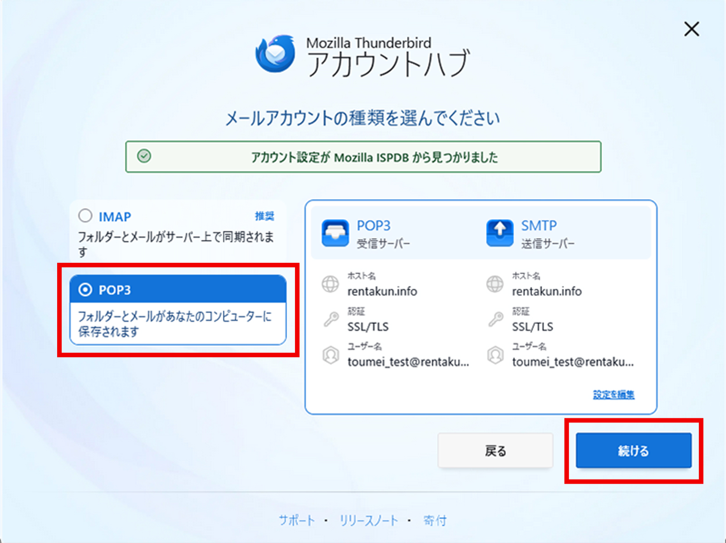This screenshot has width=726, height=543.
Task: Open the 設定を編集 edit settings link
Action: pyautogui.click(x=613, y=394)
